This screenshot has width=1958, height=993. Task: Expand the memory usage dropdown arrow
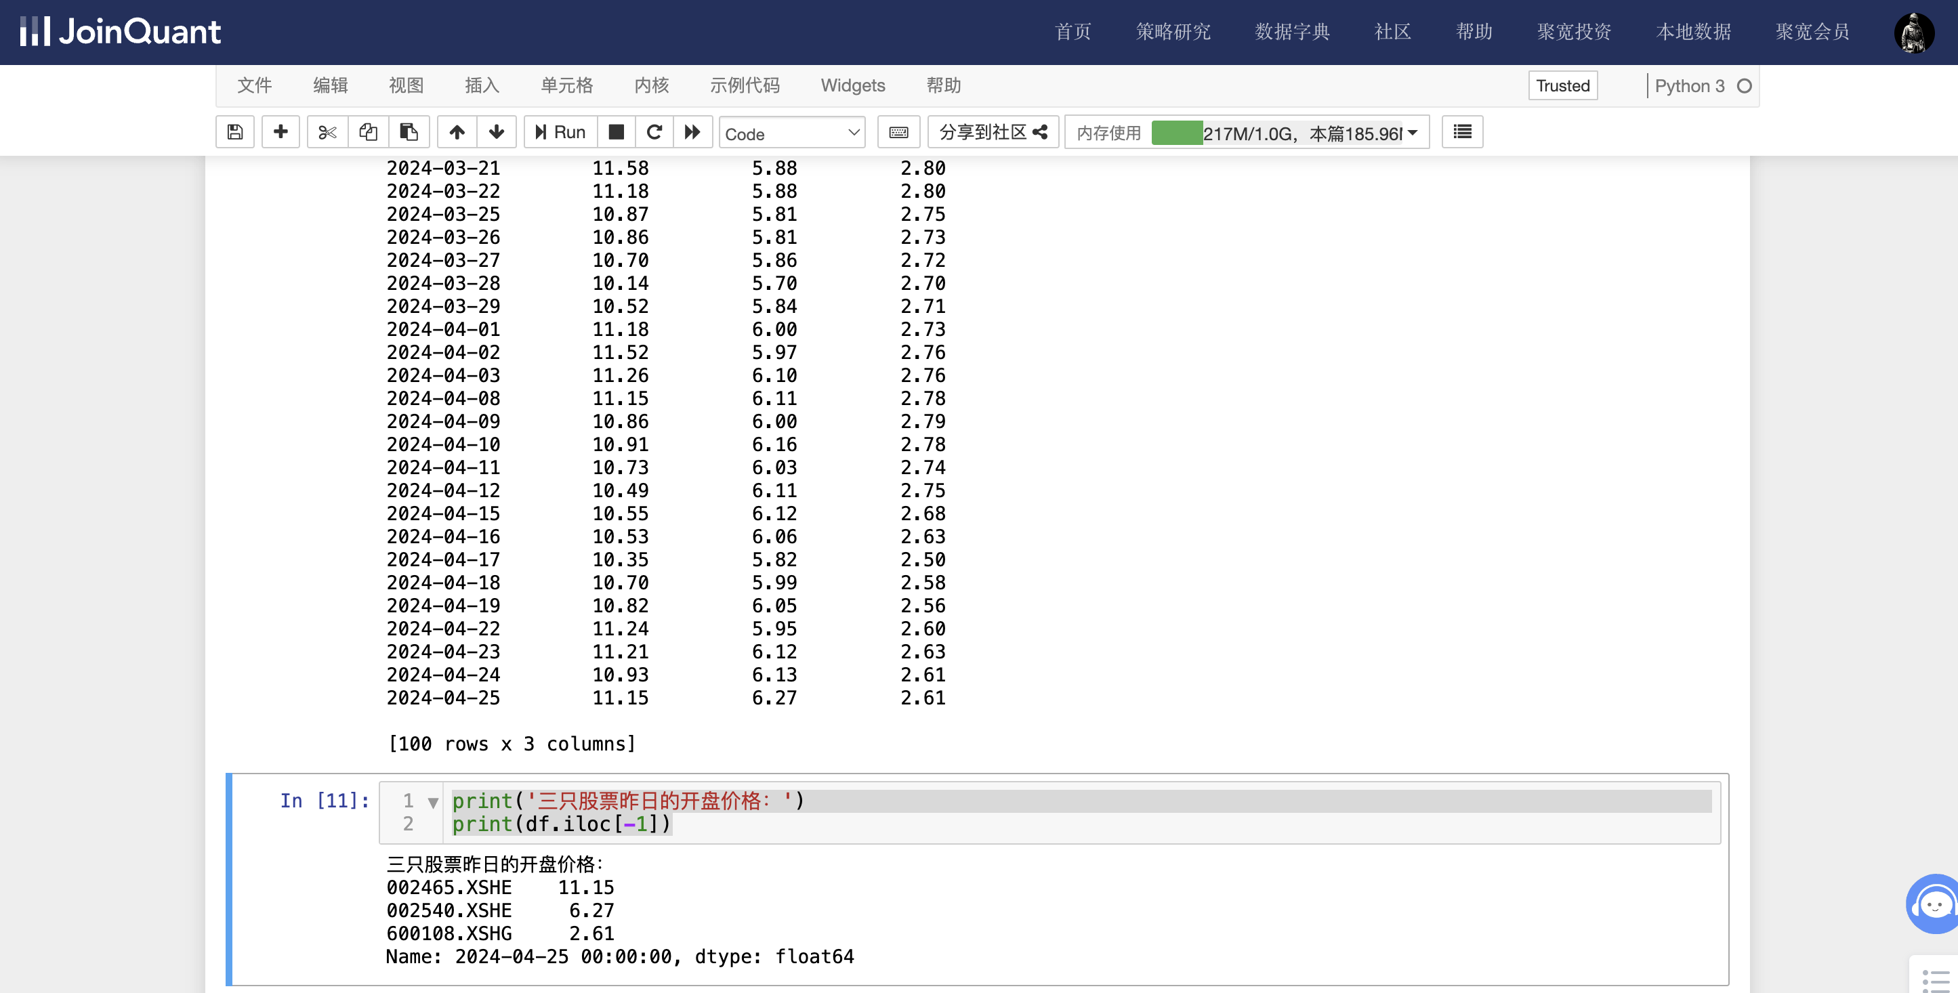click(1412, 133)
